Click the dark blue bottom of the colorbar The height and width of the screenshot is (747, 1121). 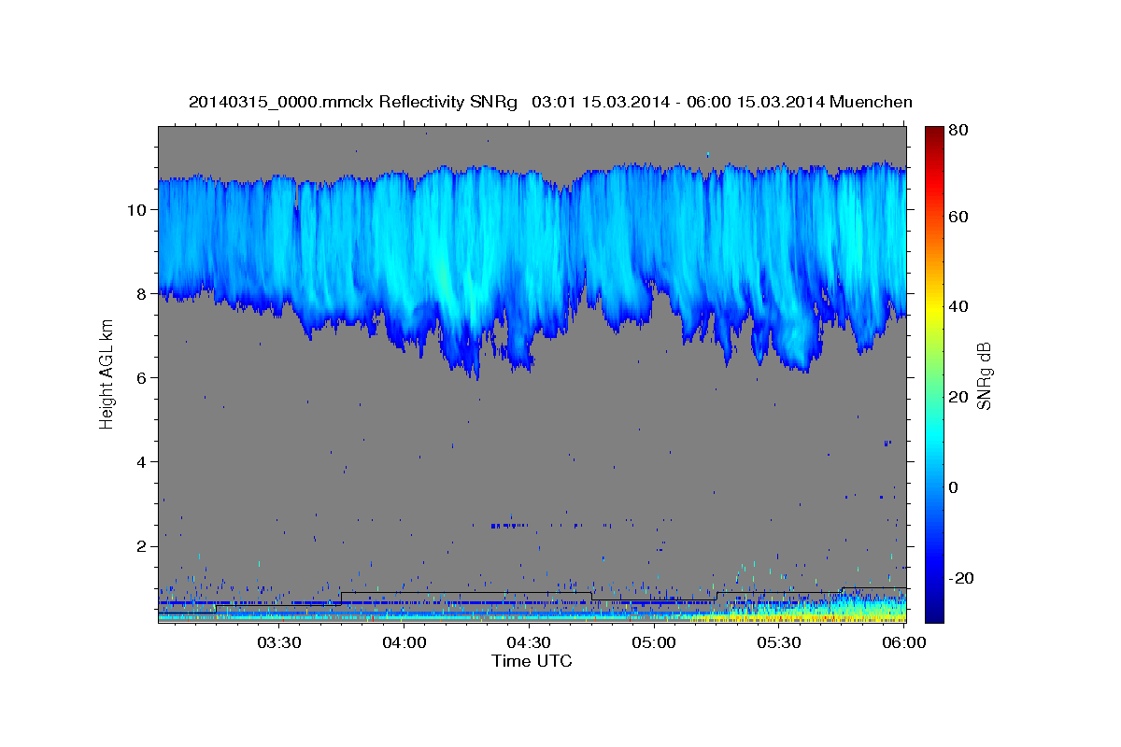tap(934, 612)
